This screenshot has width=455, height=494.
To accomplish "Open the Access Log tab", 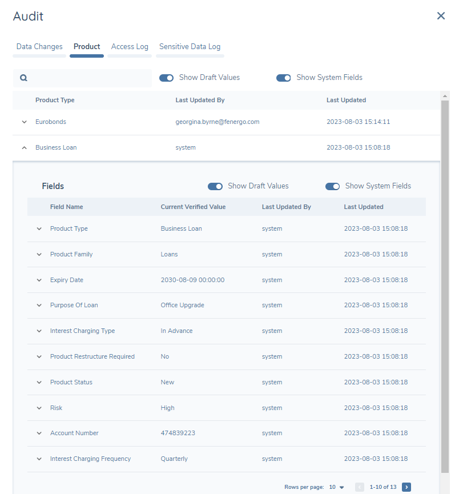I will [130, 47].
